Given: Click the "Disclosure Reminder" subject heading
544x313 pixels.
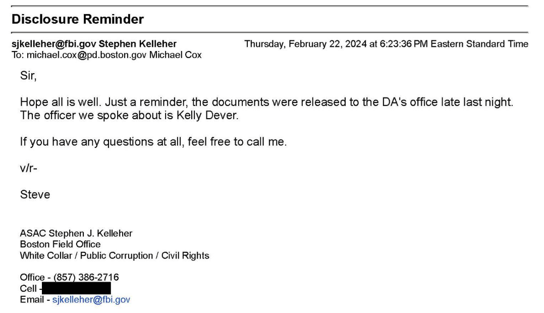Looking at the screenshot, I should 78,20.
